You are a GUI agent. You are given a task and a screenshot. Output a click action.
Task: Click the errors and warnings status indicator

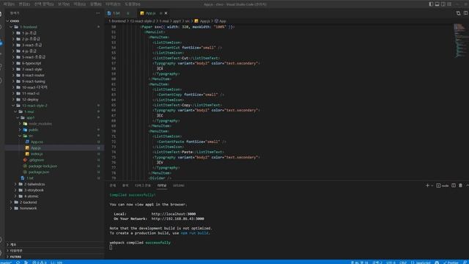click(x=40, y=263)
